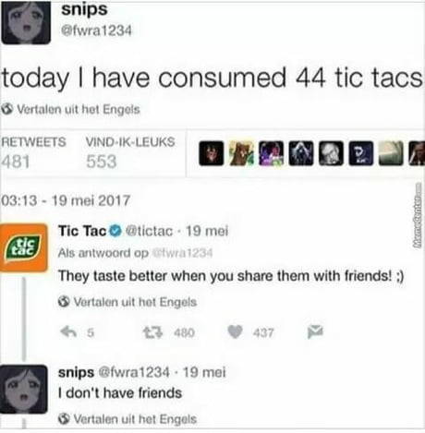This screenshot has width=425, height=433.
Task: Click the "19 mei" date on snips reply
Action: pos(204,372)
